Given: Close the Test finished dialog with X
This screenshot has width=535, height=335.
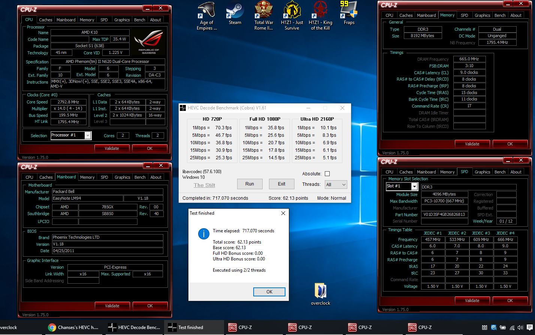Looking at the screenshot, I should point(283,213).
